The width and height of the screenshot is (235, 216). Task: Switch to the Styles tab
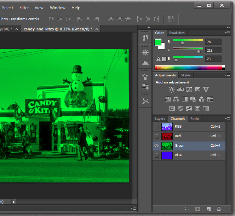185,75
